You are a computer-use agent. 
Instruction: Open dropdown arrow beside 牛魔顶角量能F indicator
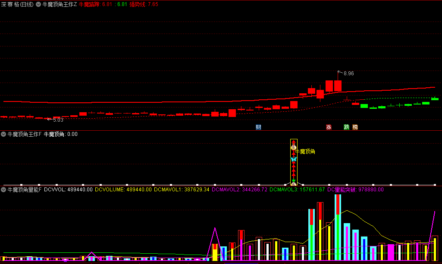[x=3, y=190]
